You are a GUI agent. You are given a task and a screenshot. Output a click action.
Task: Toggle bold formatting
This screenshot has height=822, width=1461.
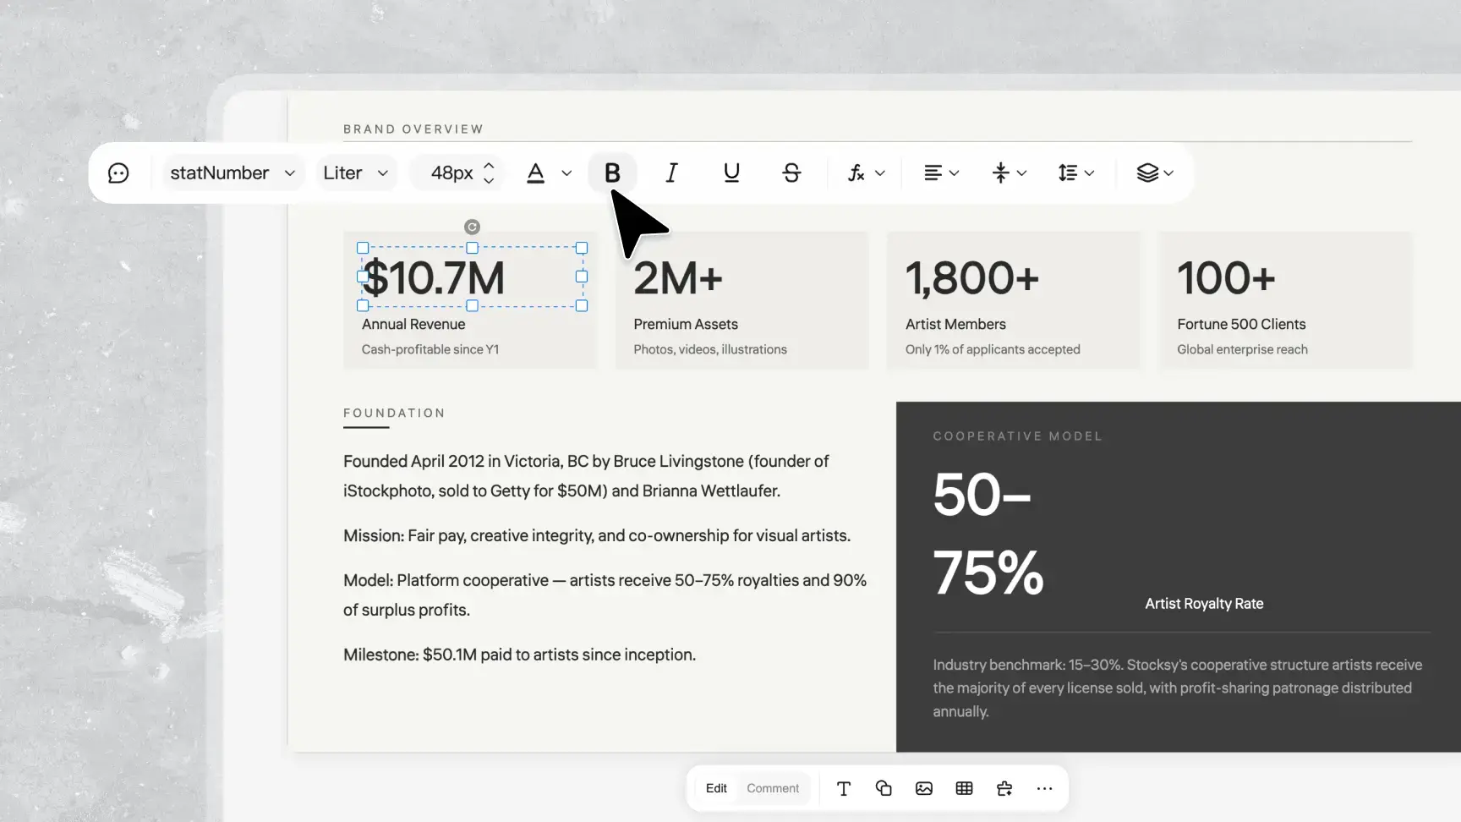click(x=612, y=173)
